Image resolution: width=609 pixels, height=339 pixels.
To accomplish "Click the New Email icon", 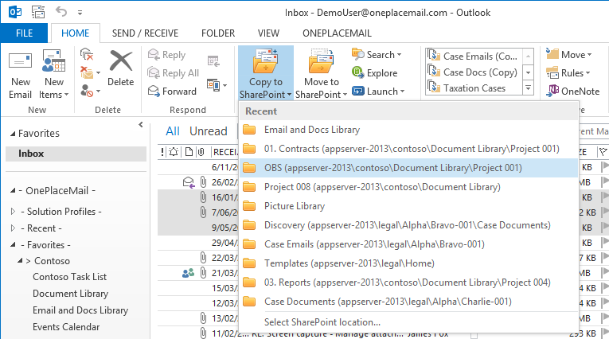I will [x=21, y=62].
